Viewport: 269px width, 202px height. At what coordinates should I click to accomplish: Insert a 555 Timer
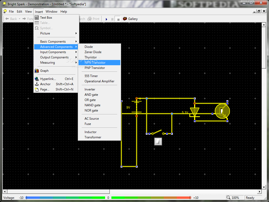click(x=99, y=76)
